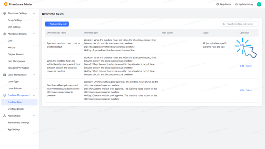
Task: Click the Overtime Management clock icon
Action: coord(5,95)
